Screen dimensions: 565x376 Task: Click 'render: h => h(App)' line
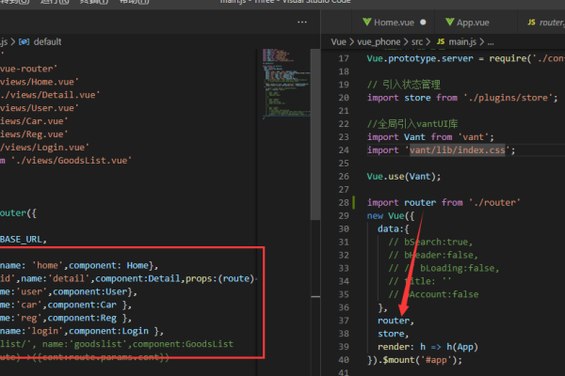(428, 347)
